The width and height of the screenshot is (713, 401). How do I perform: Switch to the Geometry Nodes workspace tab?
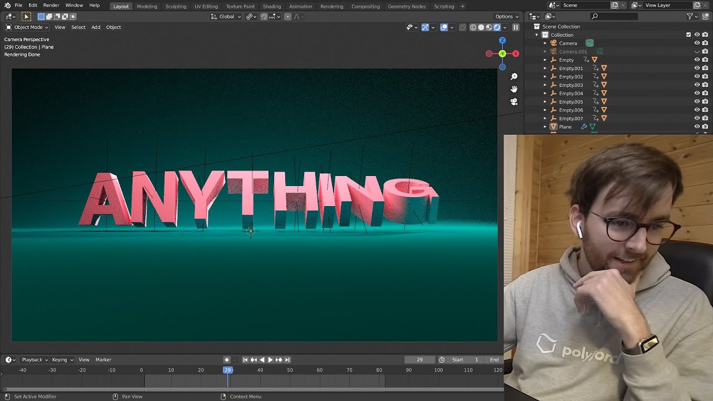(x=407, y=6)
